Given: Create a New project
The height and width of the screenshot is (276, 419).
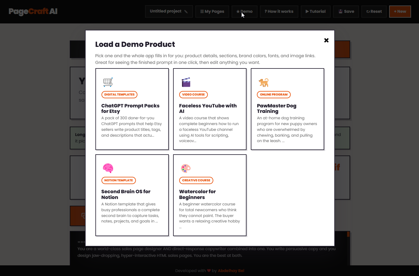Looking at the screenshot, I should point(400,12).
